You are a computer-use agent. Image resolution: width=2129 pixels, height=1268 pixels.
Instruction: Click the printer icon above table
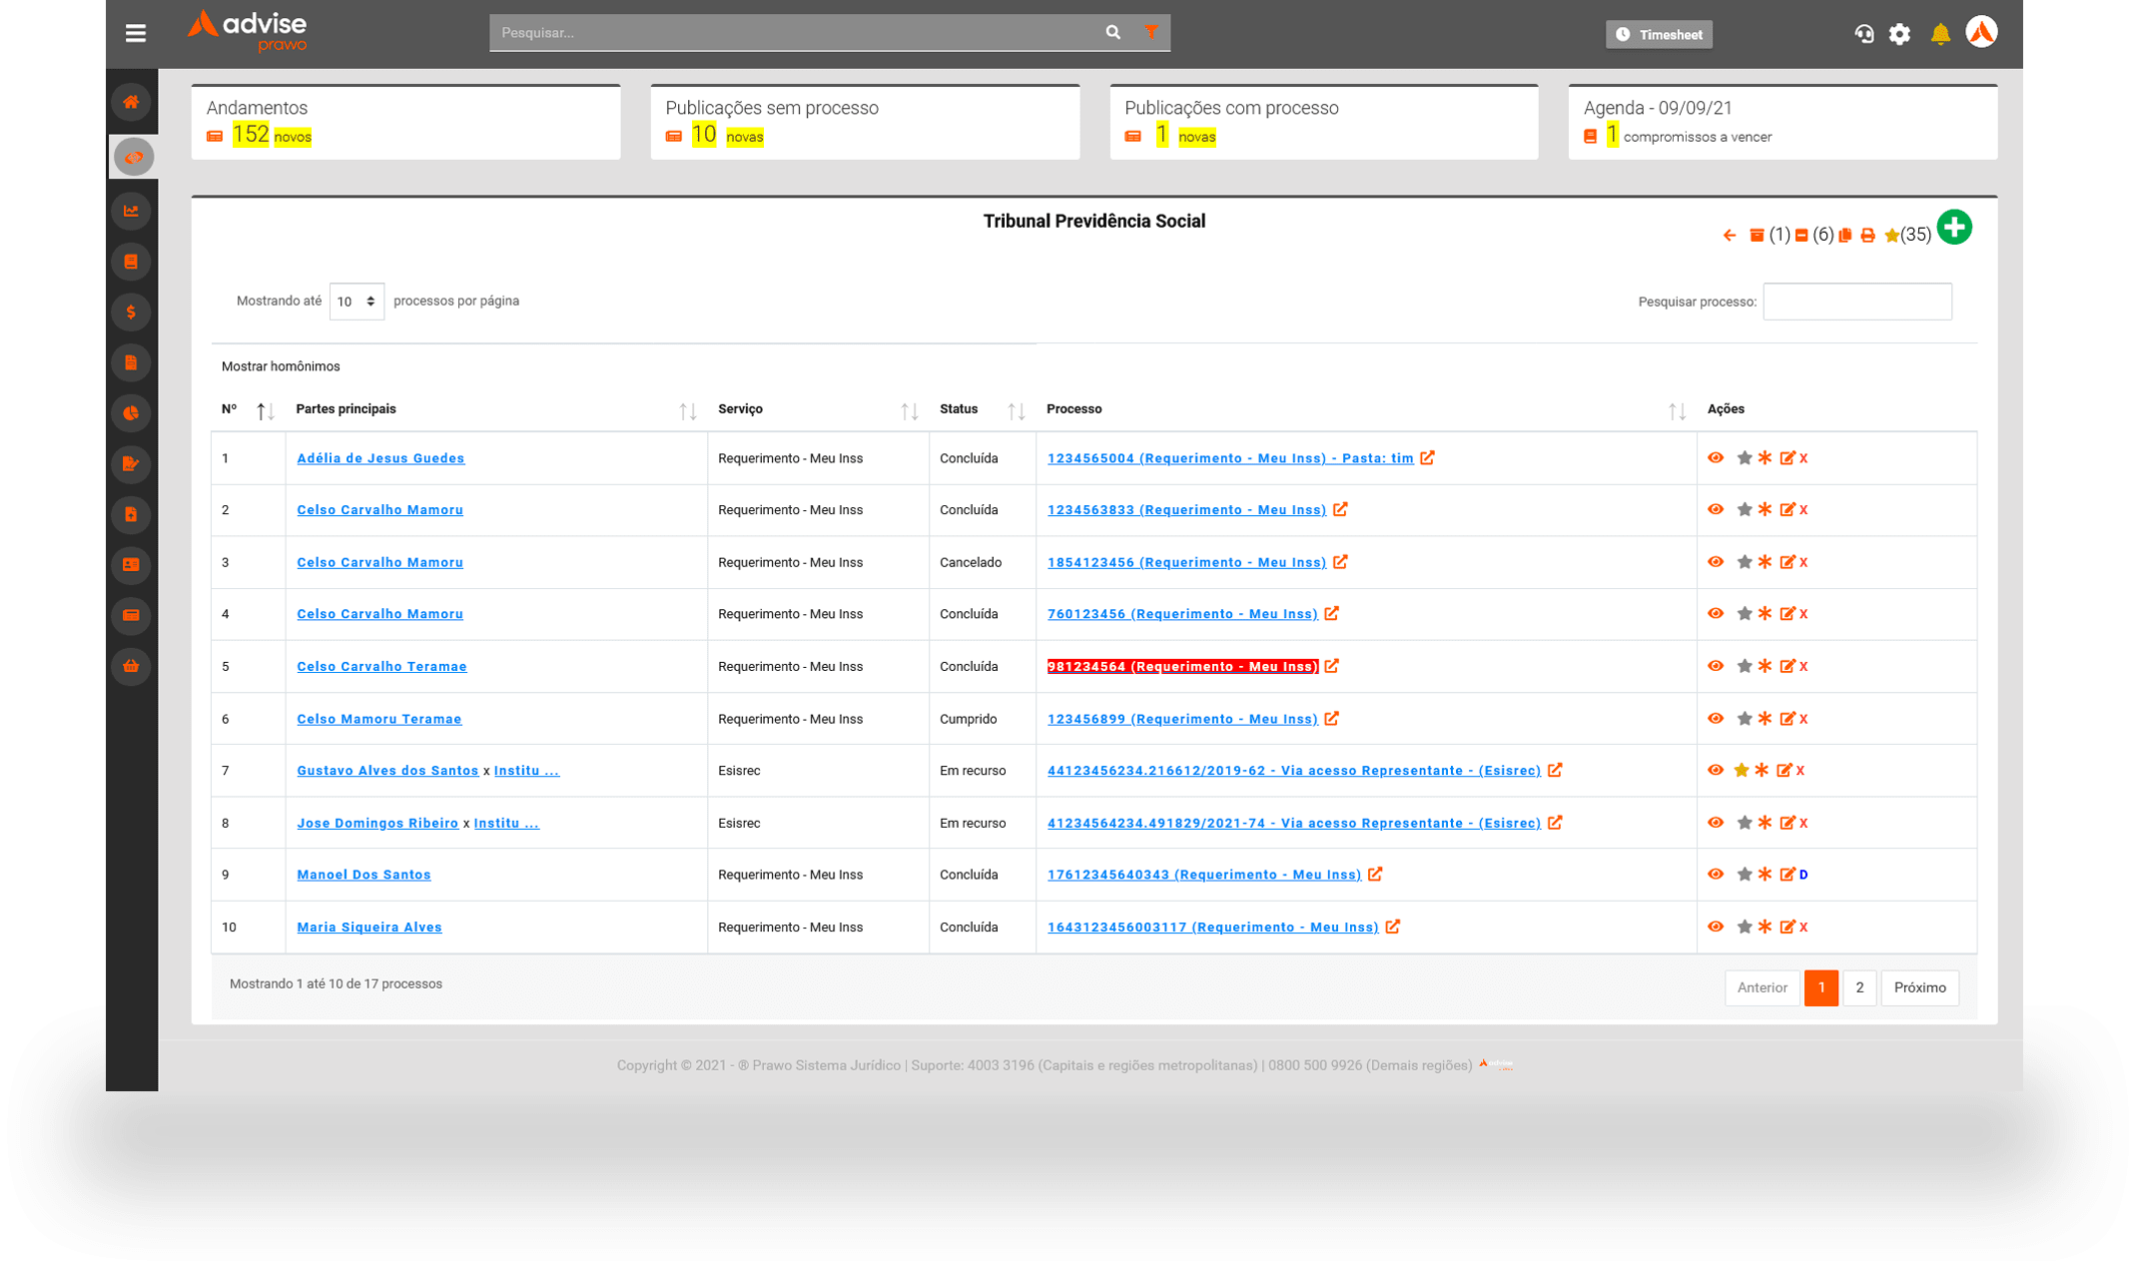[x=1867, y=236]
